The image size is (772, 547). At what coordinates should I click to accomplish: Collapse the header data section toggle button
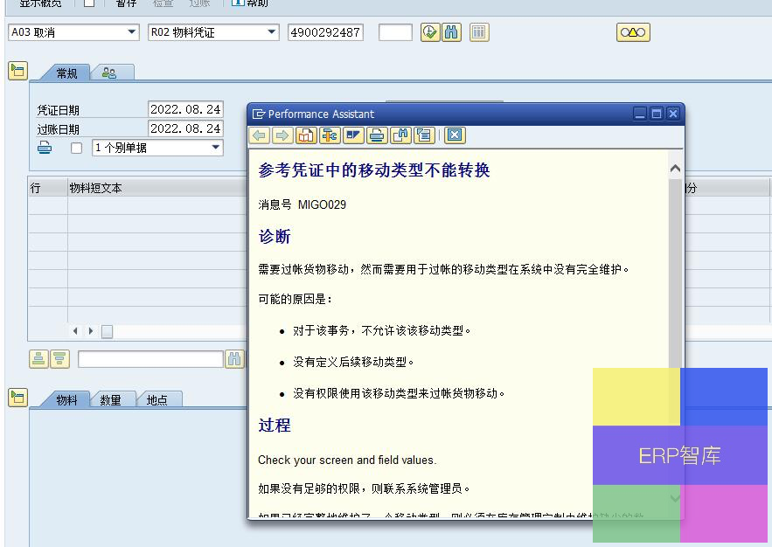(x=17, y=71)
